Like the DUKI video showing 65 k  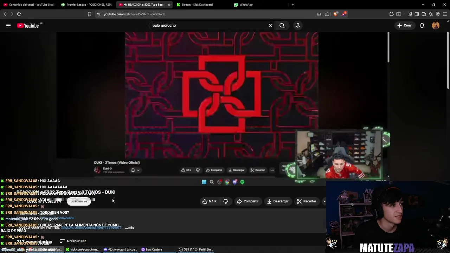[x=186, y=170]
